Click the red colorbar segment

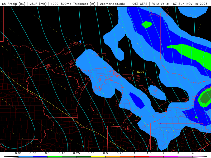(142, 157)
